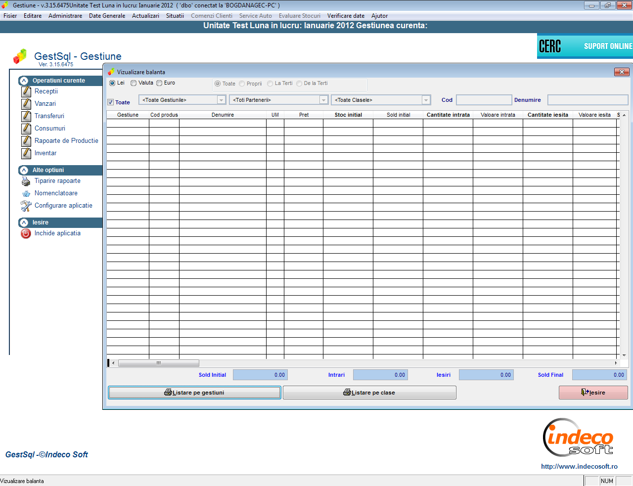
Task: Open the Toate Gestiunile dropdown
Action: (x=221, y=100)
